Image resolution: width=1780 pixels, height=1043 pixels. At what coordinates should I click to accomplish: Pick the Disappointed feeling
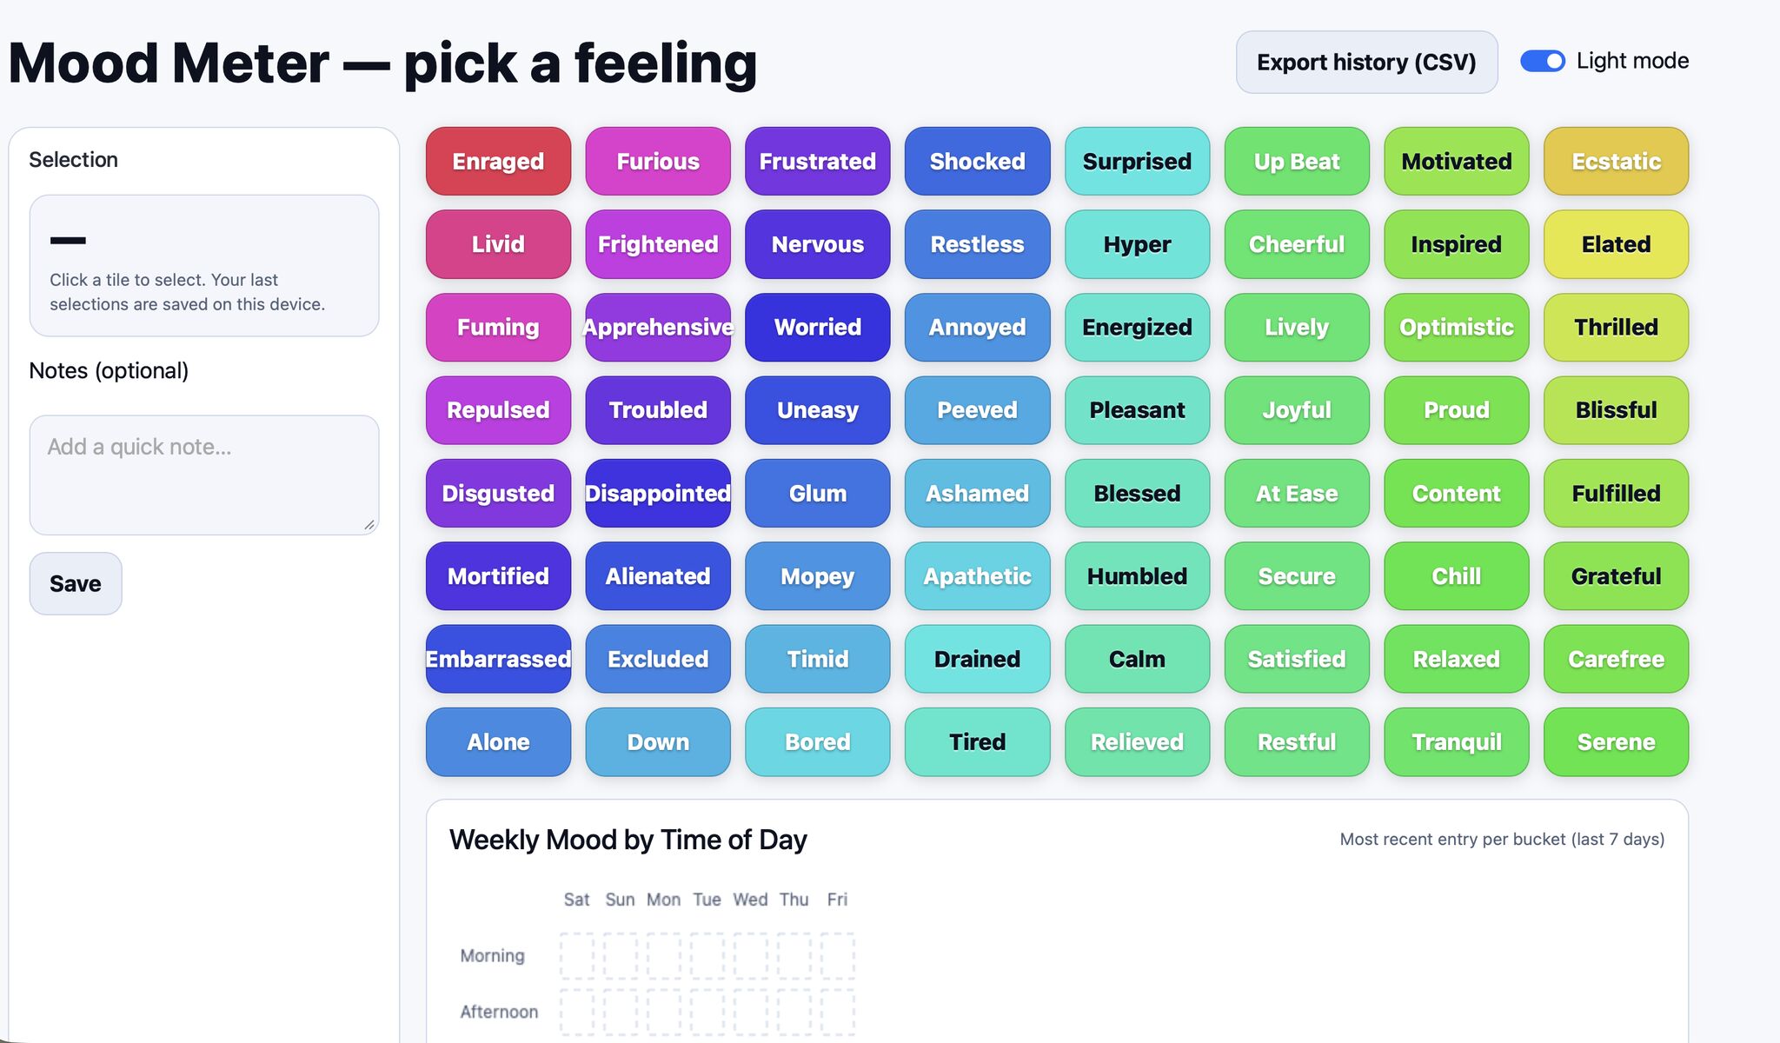coord(658,493)
